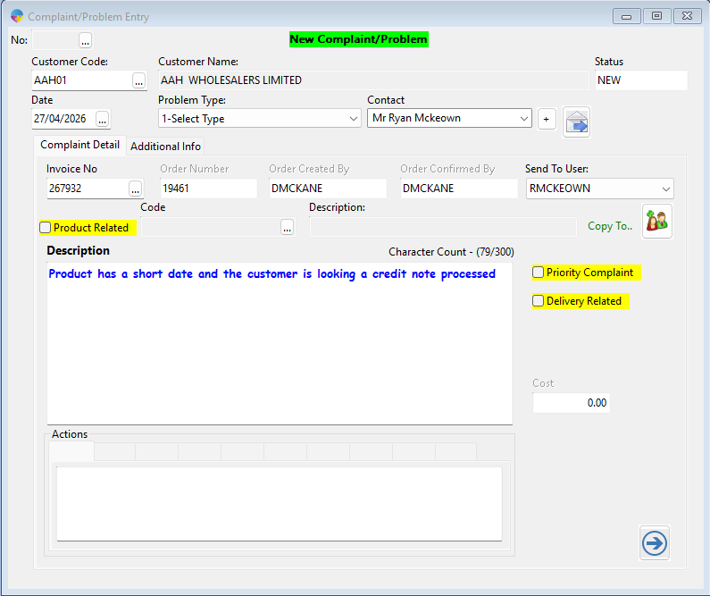Enable the Product Related checkbox
Viewport: 710px width, 596px height.
[46, 228]
